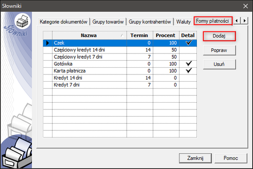Click Procent value 50 of Częściowy kredyt 7 dni
The height and width of the screenshot is (169, 253).
pos(174,57)
